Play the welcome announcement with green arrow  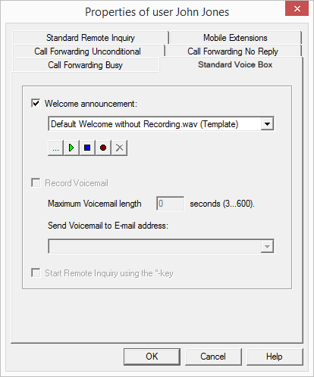(x=71, y=148)
